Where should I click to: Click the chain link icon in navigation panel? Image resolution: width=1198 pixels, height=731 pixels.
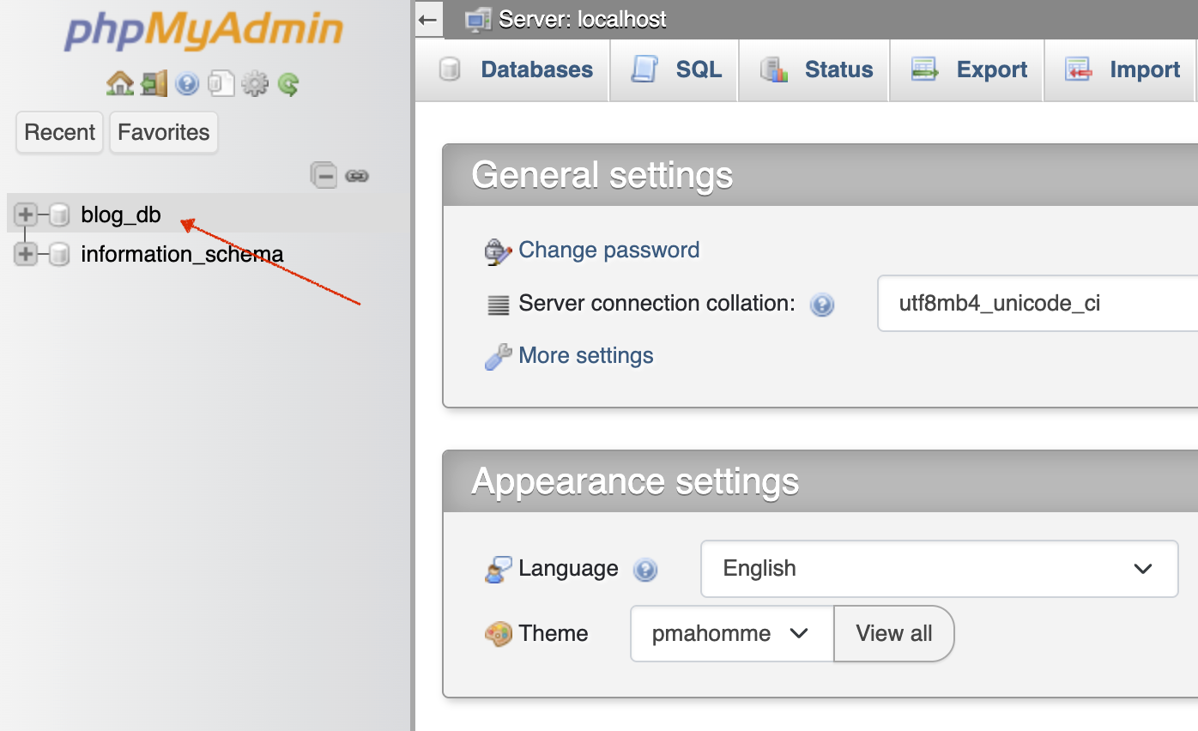(x=357, y=176)
